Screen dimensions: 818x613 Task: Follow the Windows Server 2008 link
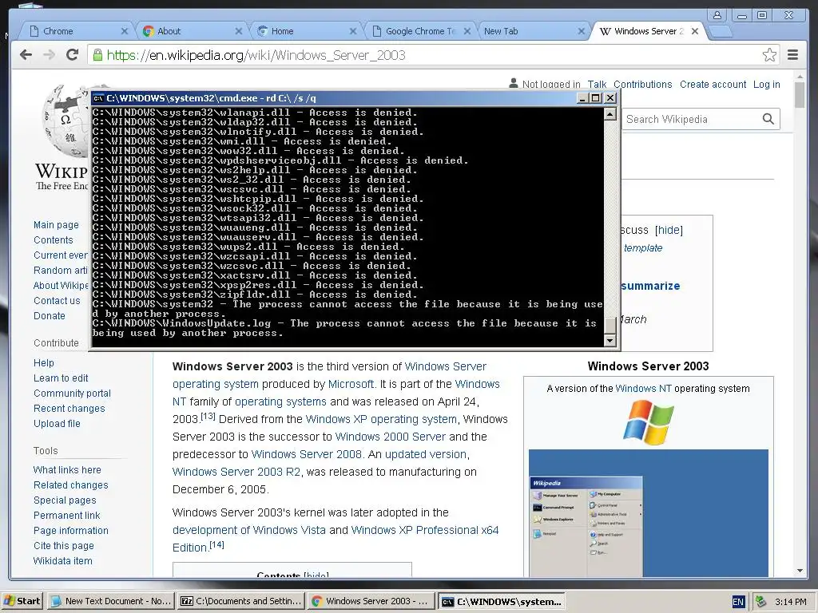tap(306, 454)
